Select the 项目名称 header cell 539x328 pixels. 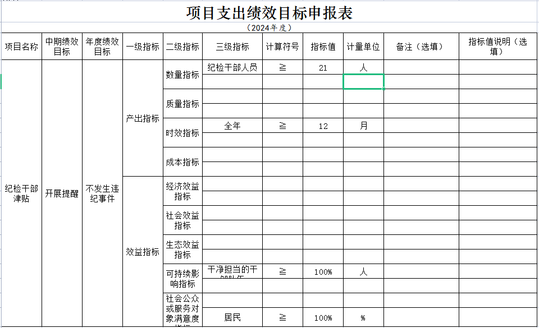[22, 47]
